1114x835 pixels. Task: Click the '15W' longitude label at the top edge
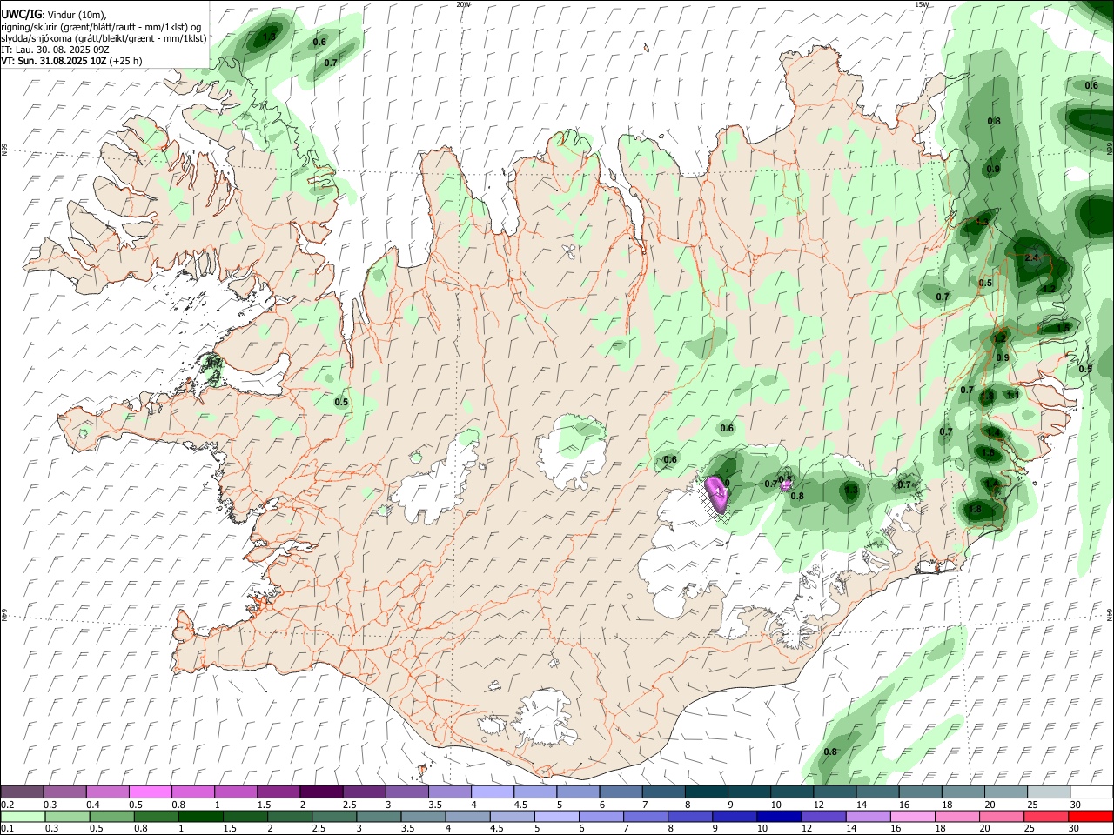click(923, 4)
